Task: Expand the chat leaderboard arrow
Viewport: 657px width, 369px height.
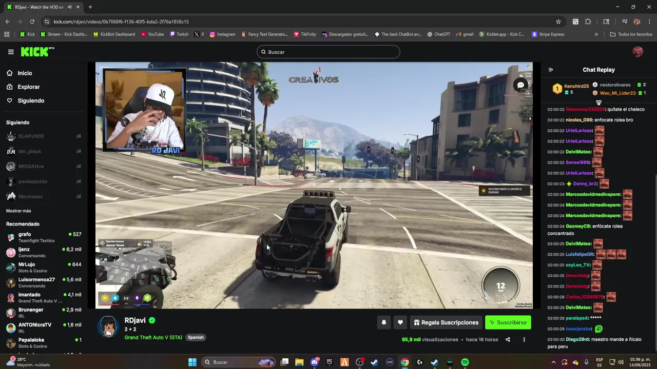Action: tap(598, 103)
